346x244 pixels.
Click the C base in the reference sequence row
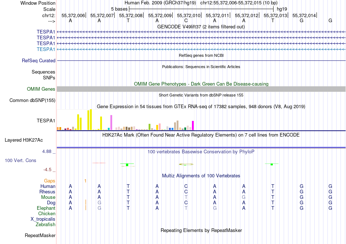[186, 20]
